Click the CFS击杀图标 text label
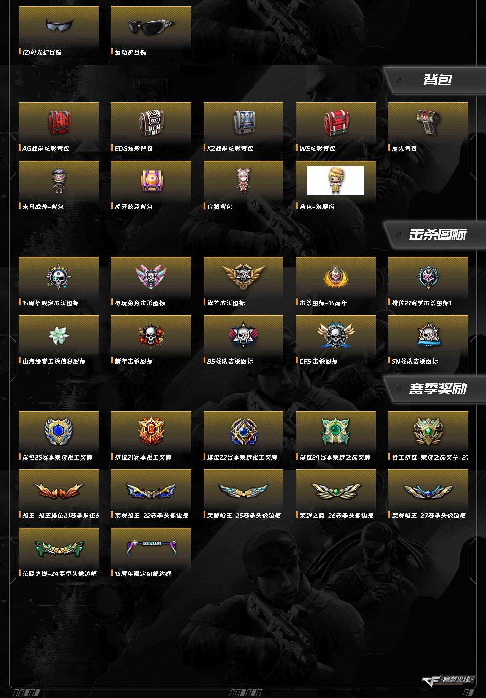Screen dimensions: 486x698 pos(318,361)
